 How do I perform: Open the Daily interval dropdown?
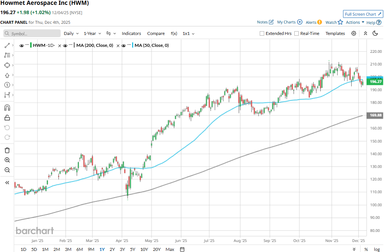[x=71, y=33]
